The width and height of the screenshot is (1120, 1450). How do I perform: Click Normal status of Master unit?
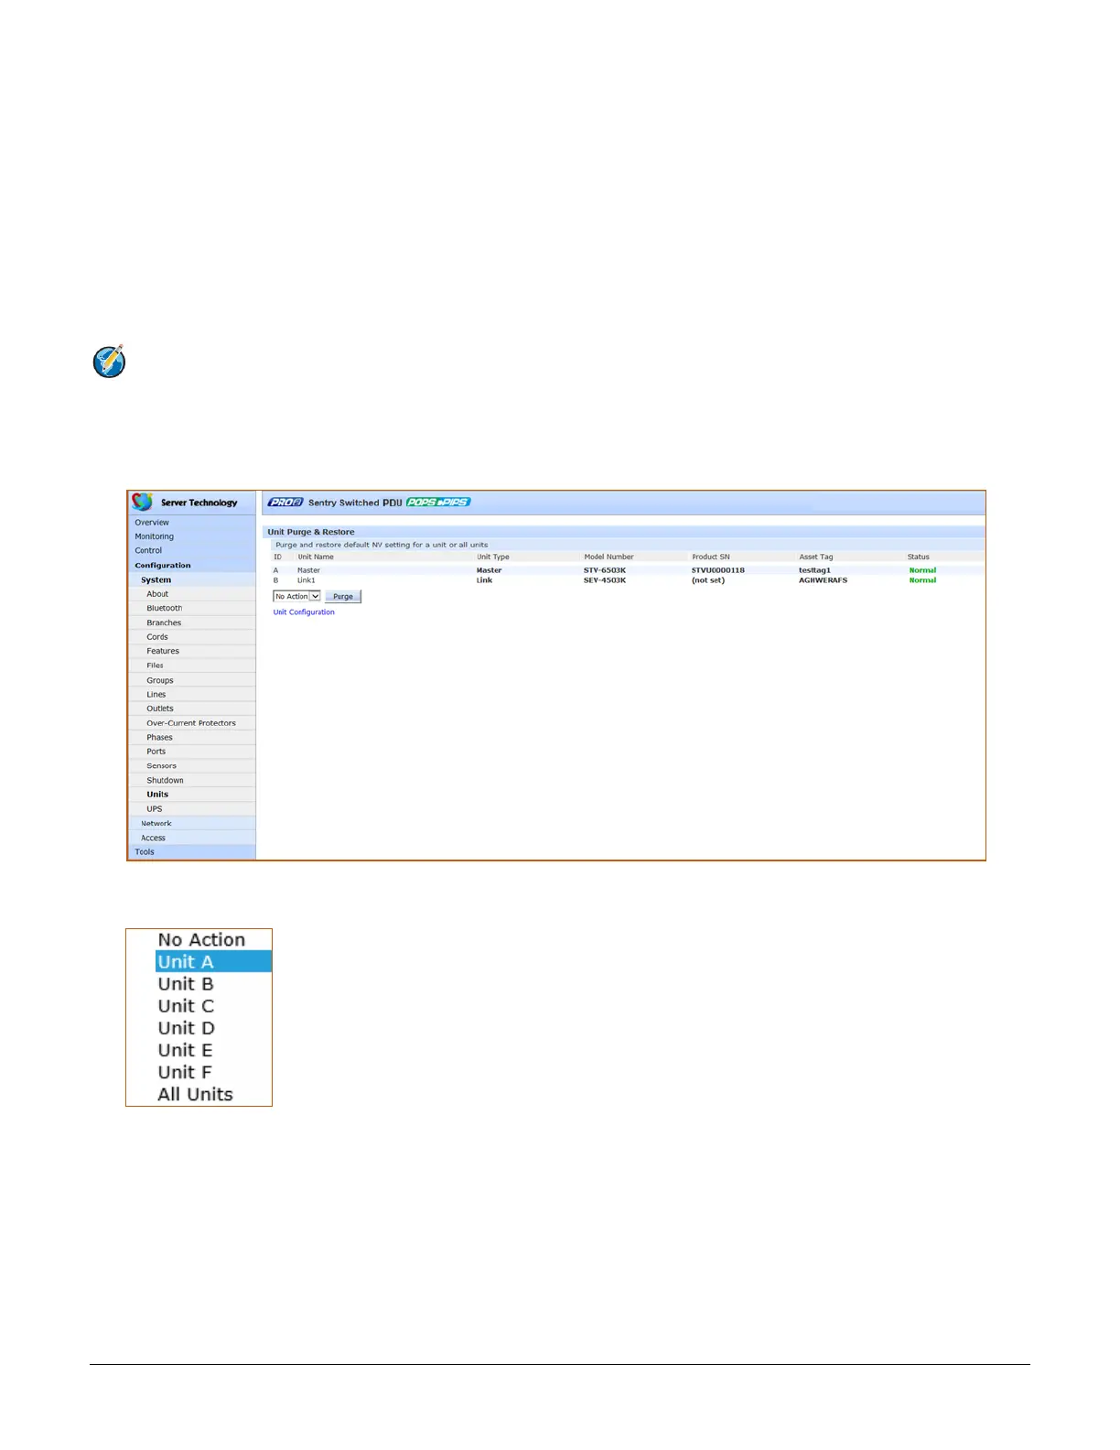[922, 570]
